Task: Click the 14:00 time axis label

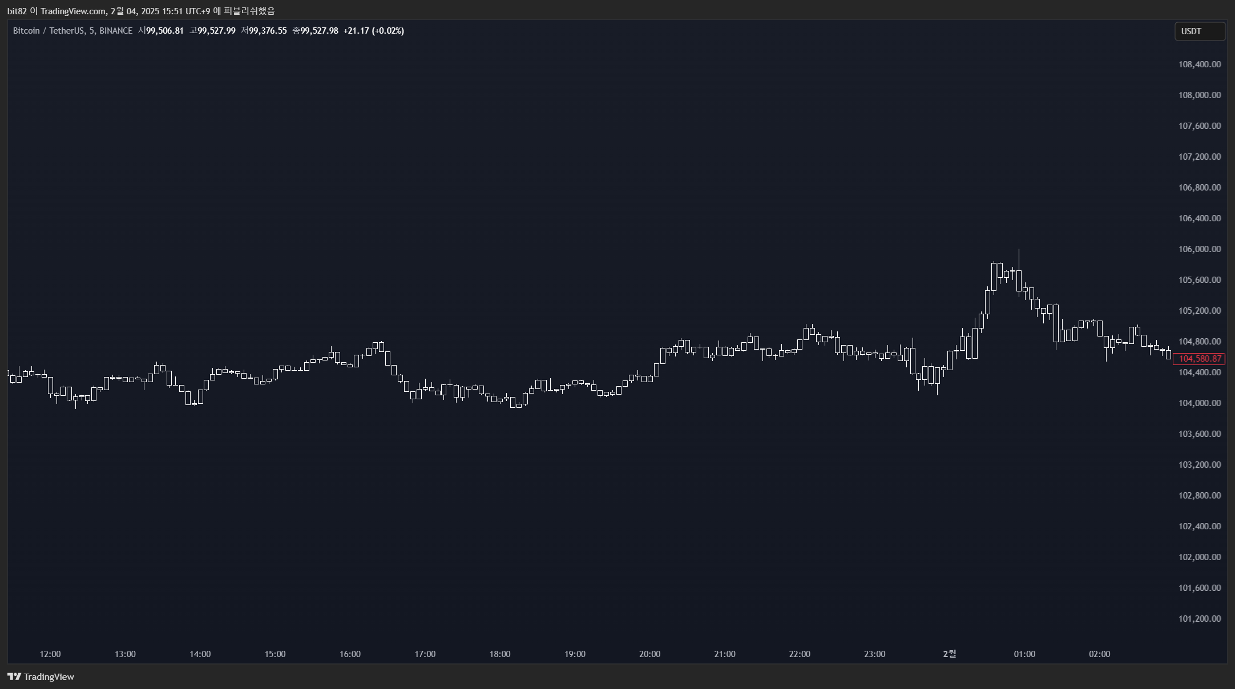Action: pyautogui.click(x=200, y=654)
